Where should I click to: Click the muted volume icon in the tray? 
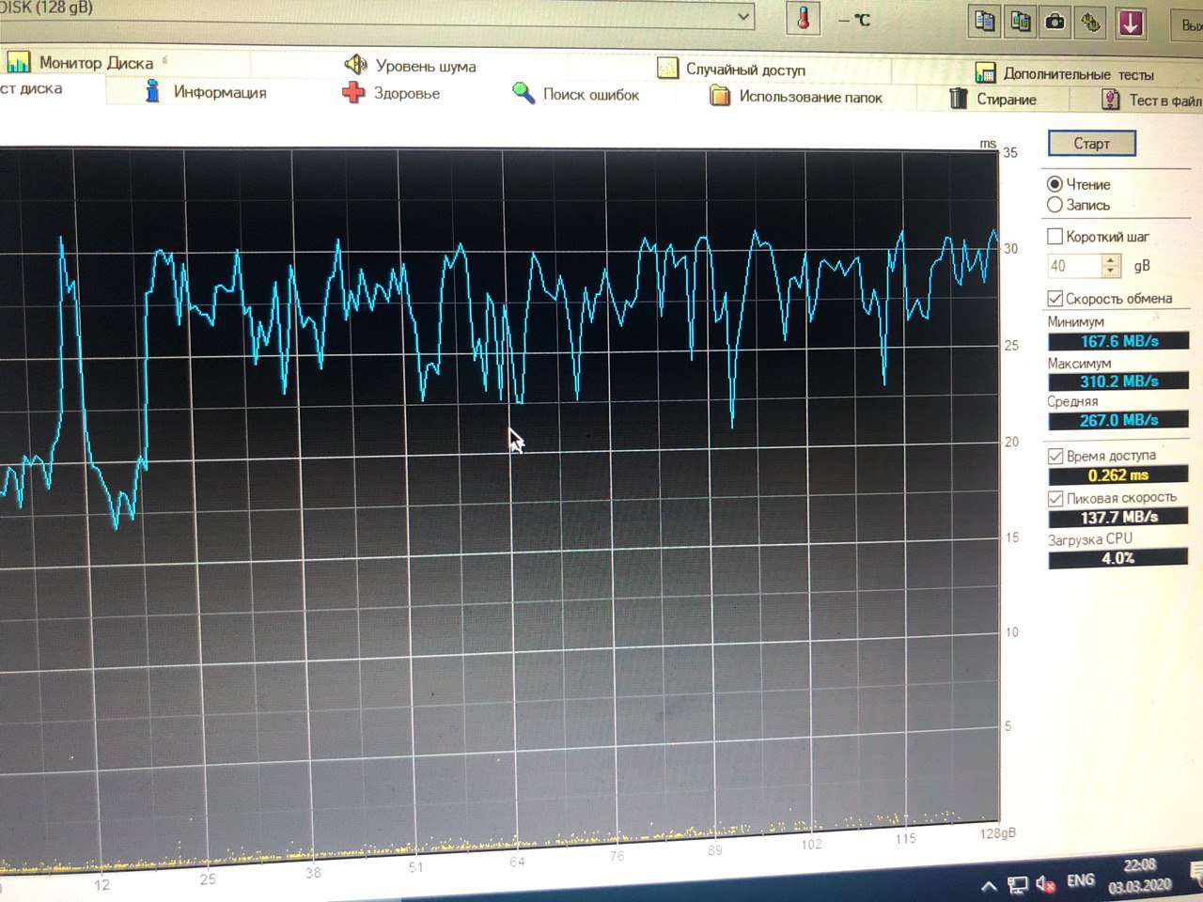1046,883
